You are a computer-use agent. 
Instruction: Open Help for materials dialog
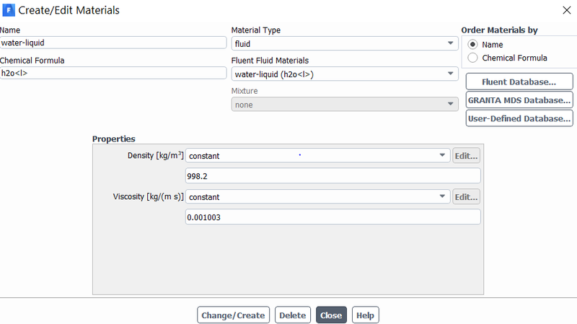pos(366,315)
